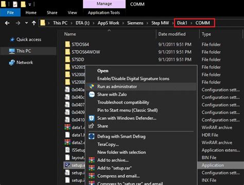Open the View ribbon tab

tap(72, 13)
